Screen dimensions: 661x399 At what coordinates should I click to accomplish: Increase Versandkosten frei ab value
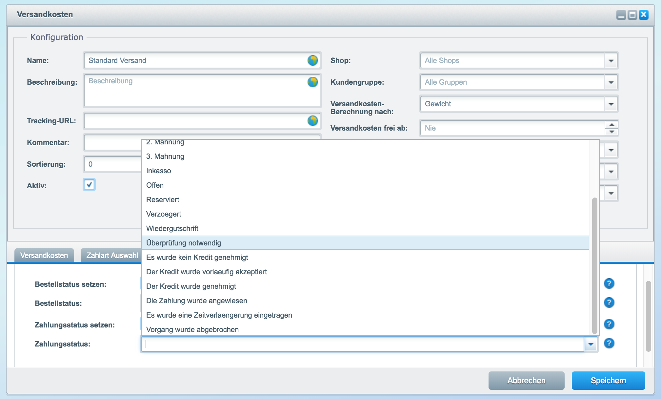[x=611, y=125]
